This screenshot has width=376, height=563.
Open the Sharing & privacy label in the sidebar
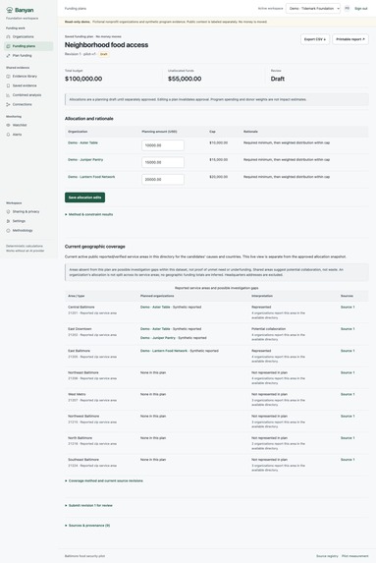[27, 211]
